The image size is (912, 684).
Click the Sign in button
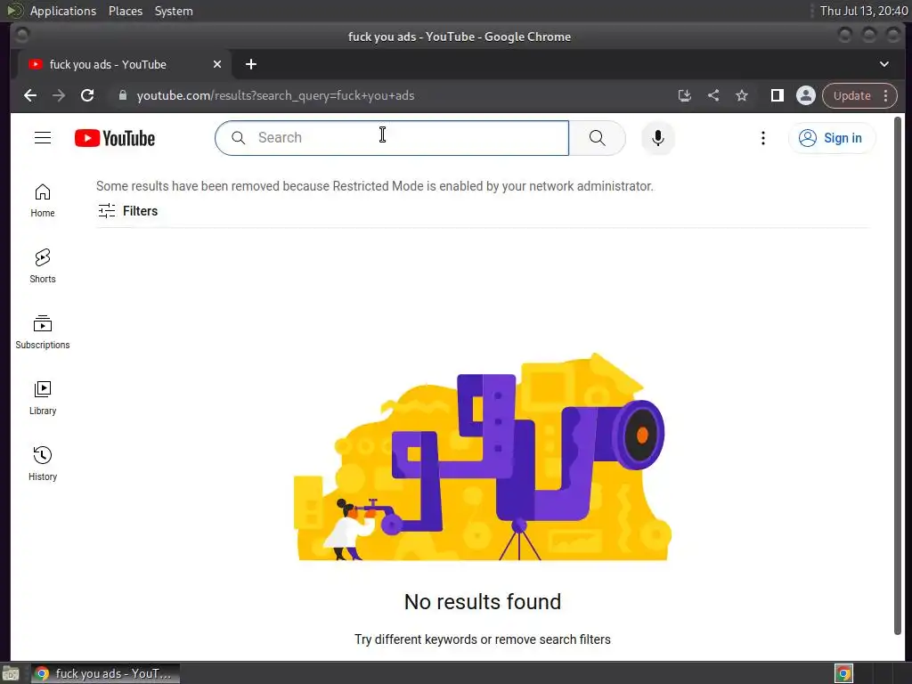point(831,138)
